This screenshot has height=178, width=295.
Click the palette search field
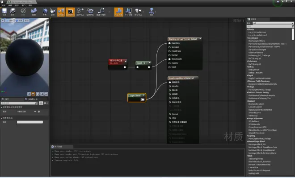[270, 26]
